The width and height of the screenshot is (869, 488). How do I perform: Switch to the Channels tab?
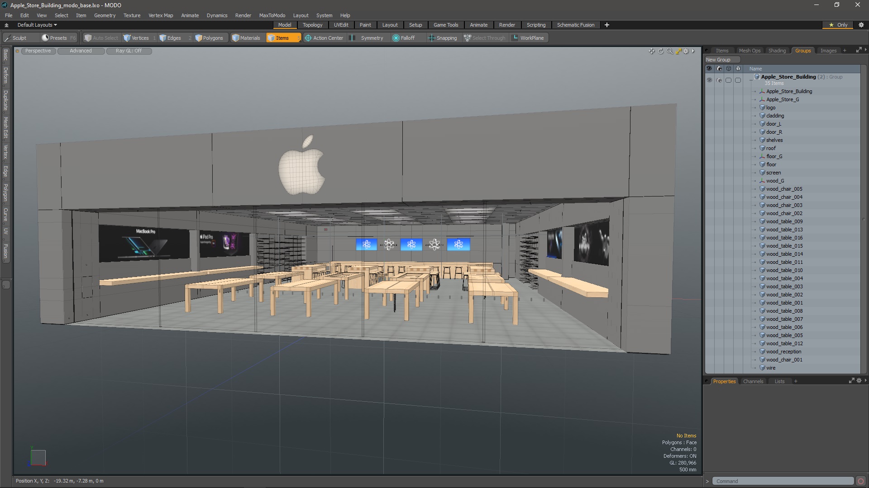coord(753,381)
